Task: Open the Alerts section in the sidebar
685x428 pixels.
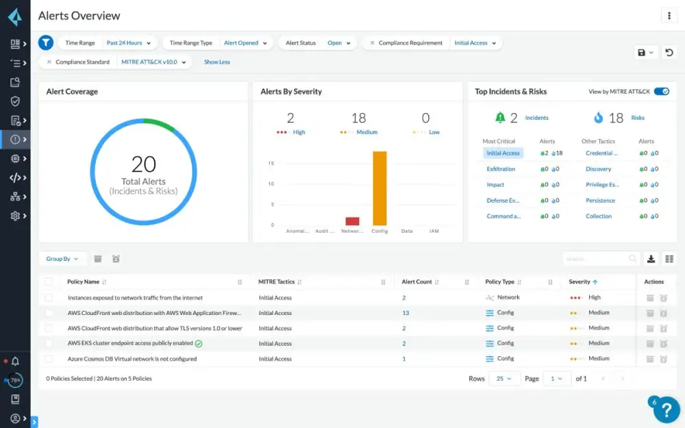Action: click(x=16, y=140)
